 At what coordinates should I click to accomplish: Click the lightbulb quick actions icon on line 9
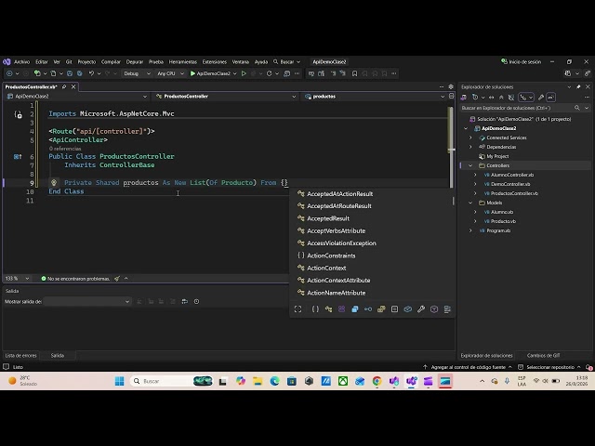(54, 183)
